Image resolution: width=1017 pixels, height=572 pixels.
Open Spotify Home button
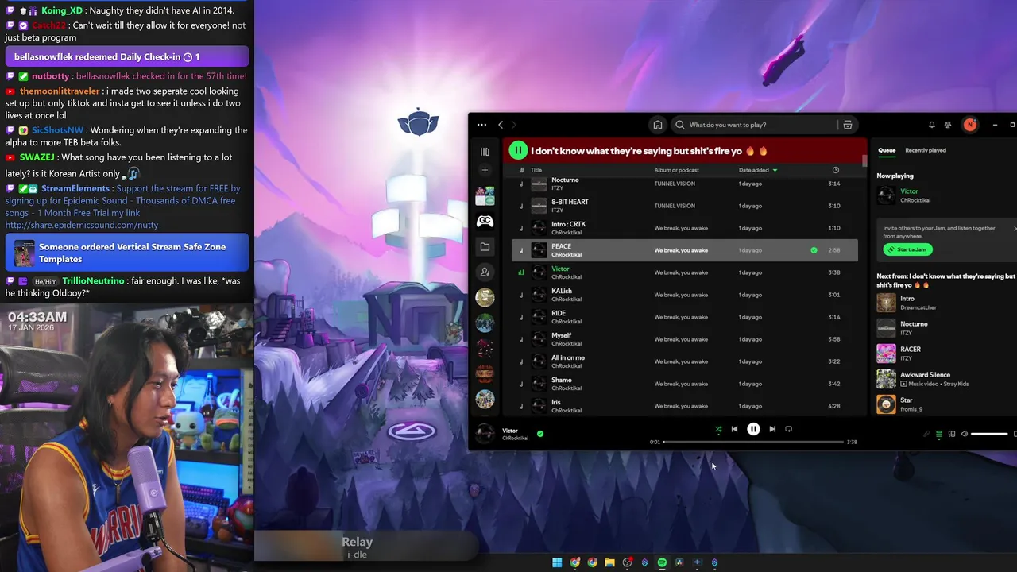658,125
